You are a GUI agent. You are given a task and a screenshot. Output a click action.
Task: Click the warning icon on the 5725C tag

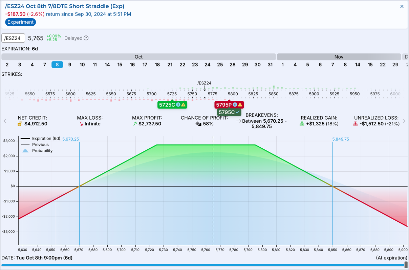tap(183, 105)
